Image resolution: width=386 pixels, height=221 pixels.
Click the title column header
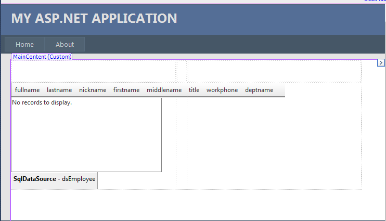click(194, 90)
